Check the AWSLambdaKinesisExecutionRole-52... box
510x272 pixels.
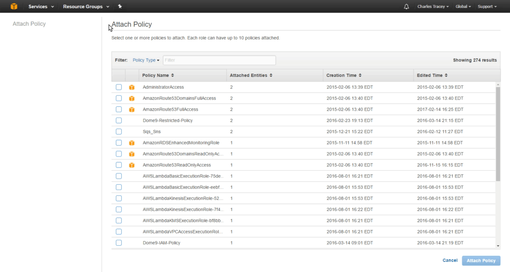pyautogui.click(x=119, y=198)
